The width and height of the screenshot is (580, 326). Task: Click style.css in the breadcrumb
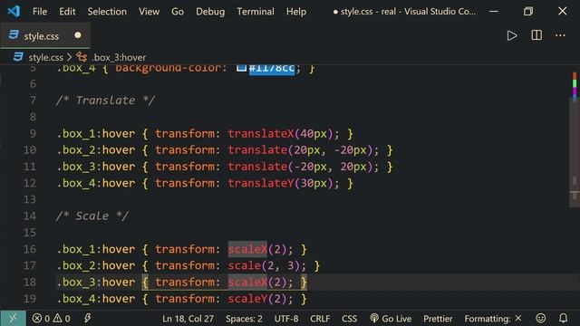click(x=46, y=57)
